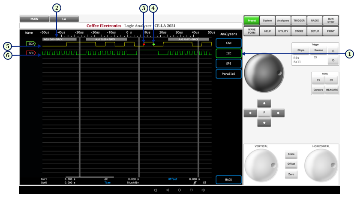Step trigger selection down with arrow
The image size is (357, 201).
(x=333, y=61)
